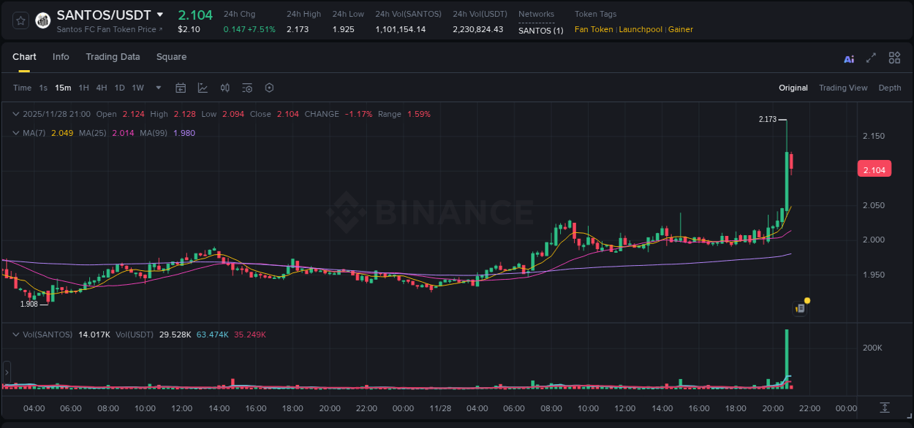Expand the extra timeframe options arrow

pos(157,88)
